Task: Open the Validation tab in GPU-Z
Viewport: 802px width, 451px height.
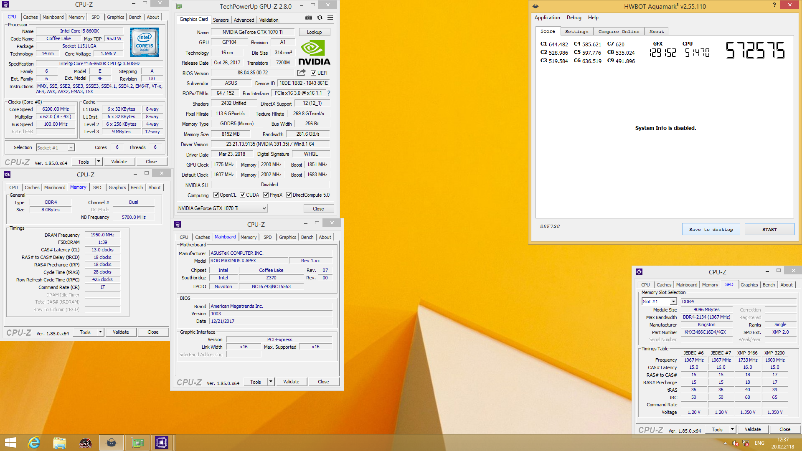Action: click(x=269, y=20)
